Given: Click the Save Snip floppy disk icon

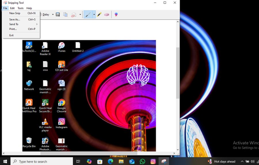Looking at the screenshot, I should coord(58,15).
